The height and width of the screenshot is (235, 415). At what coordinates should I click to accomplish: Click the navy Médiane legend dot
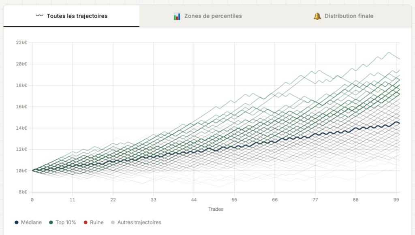[17, 222]
